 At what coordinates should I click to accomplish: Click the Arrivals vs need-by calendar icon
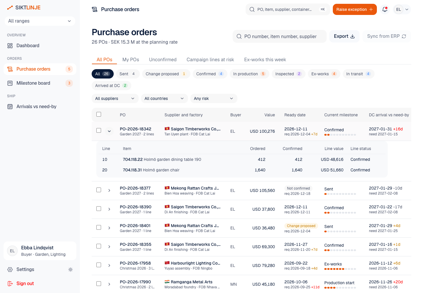tap(10, 107)
